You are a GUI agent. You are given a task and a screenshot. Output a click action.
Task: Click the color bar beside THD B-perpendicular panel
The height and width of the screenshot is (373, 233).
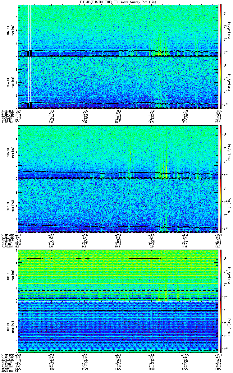221,153
